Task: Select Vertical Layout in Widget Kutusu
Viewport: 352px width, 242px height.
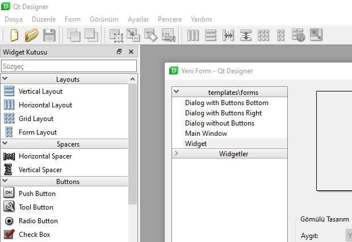Action: tap(64, 91)
